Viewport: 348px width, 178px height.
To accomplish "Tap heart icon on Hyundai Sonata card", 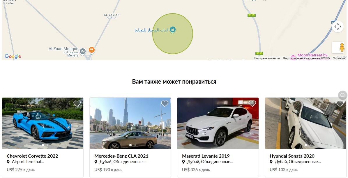I will [x=340, y=104].
